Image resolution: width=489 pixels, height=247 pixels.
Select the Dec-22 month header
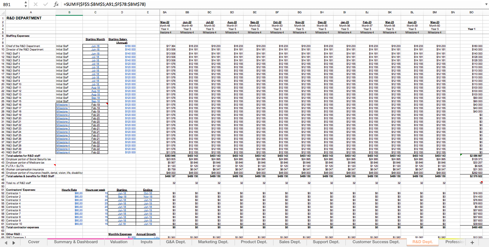coord(322,22)
